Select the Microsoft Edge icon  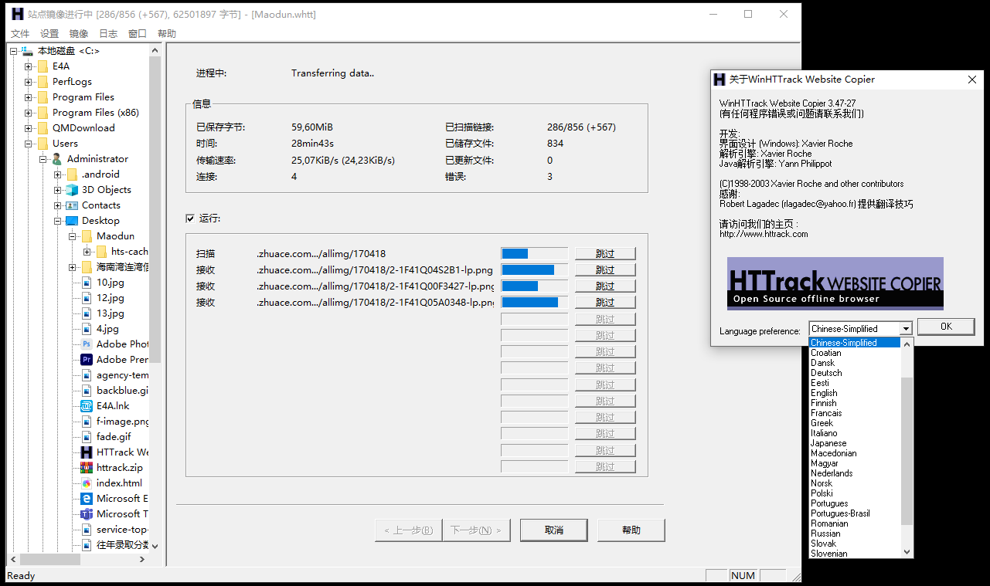coord(86,498)
